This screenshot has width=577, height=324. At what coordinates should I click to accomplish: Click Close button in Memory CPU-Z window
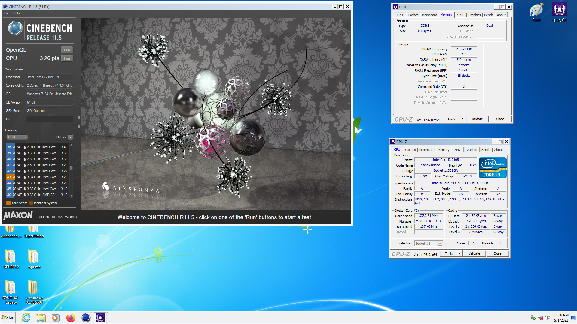500,119
